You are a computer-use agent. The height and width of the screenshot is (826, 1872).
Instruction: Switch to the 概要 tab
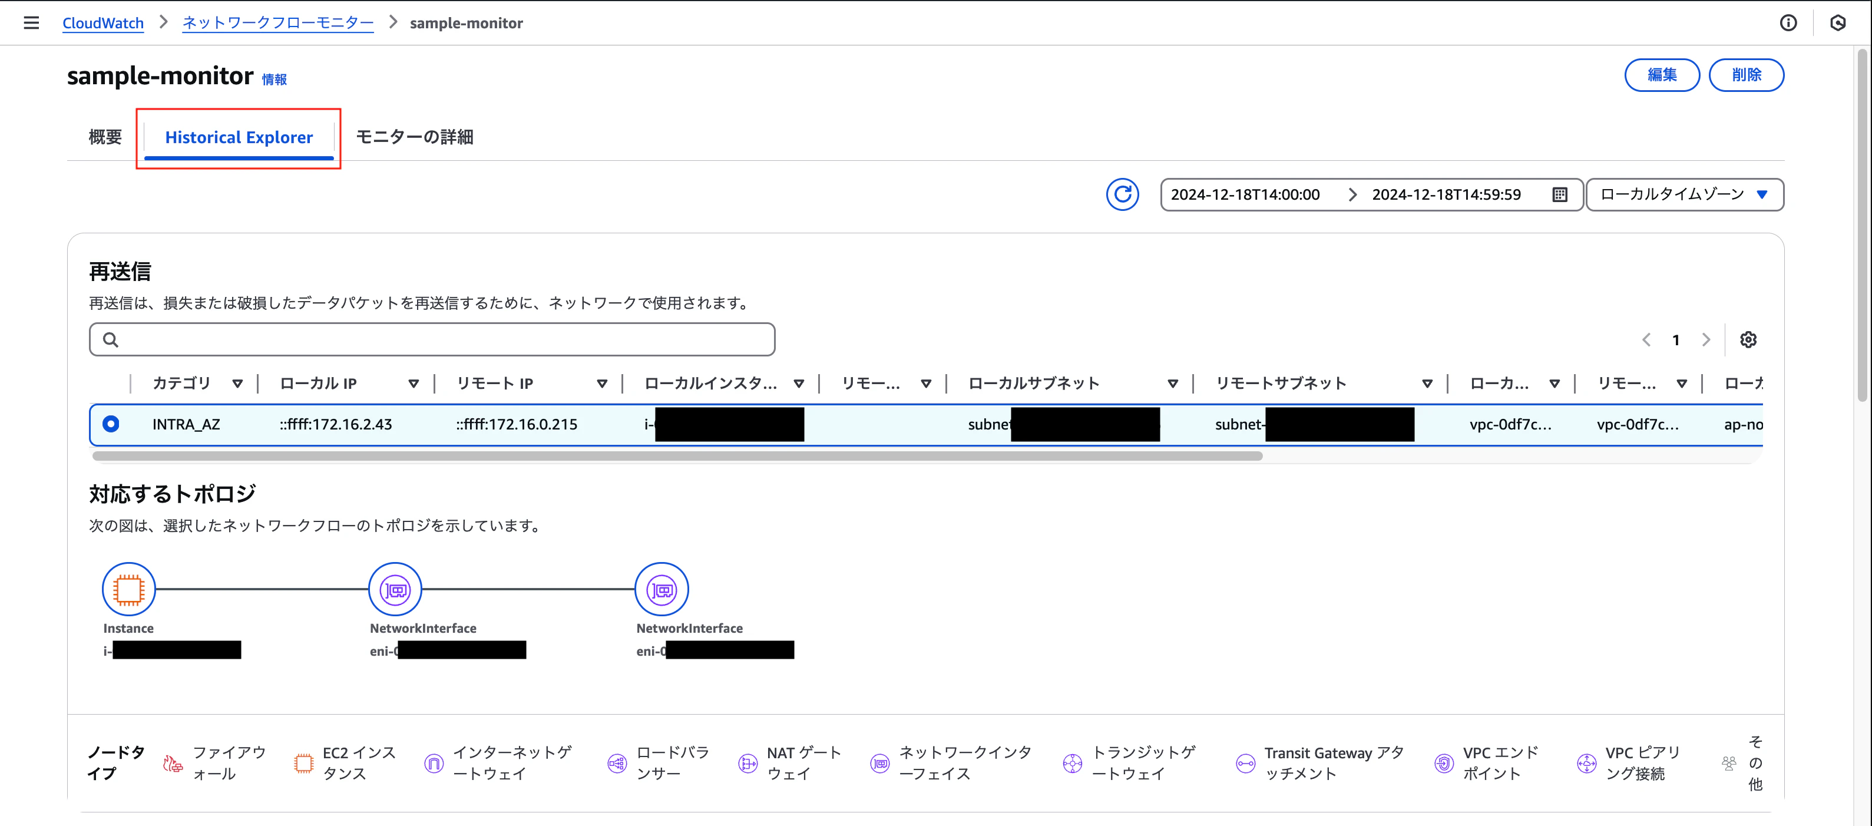pos(105,137)
